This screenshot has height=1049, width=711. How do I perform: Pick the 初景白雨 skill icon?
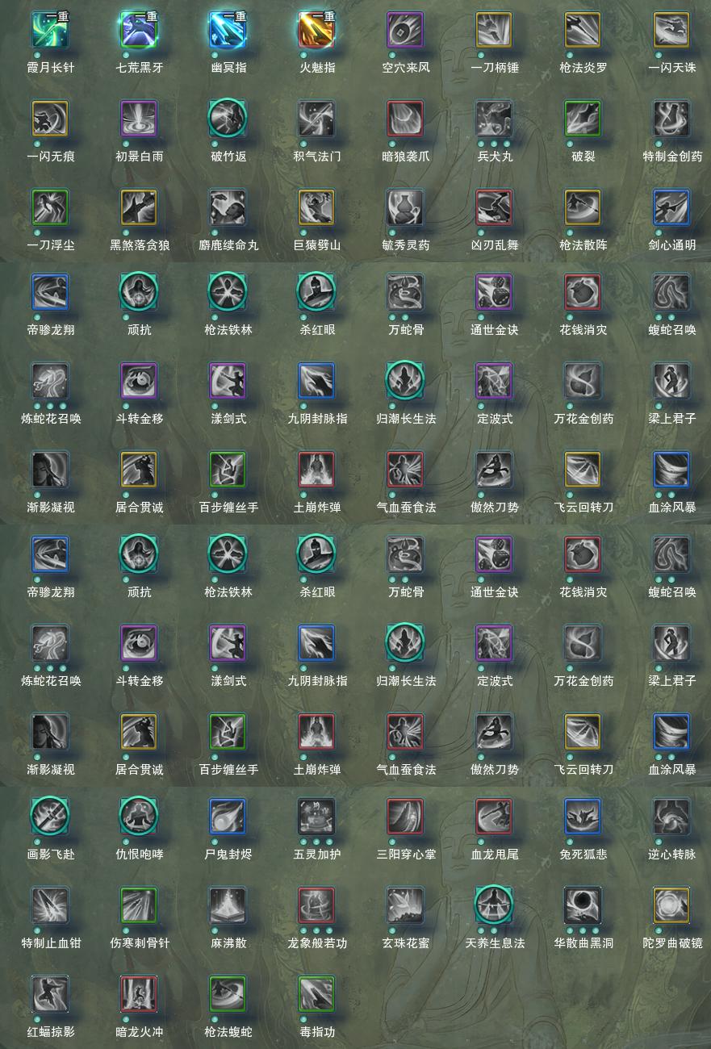point(139,119)
